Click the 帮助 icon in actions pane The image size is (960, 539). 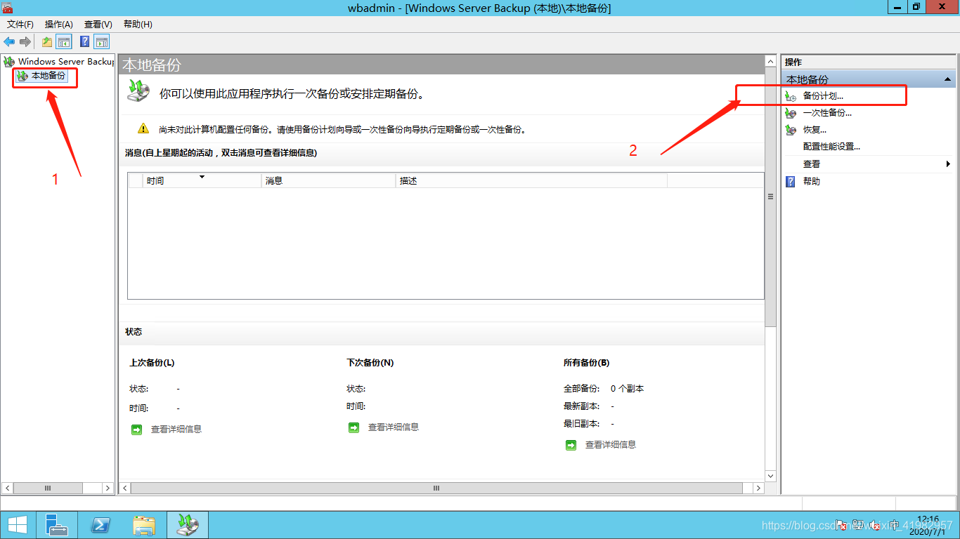coord(791,181)
